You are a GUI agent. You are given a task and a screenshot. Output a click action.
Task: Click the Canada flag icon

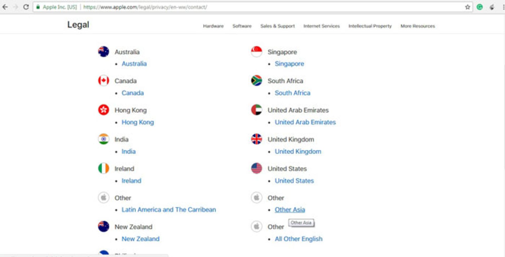tap(104, 81)
